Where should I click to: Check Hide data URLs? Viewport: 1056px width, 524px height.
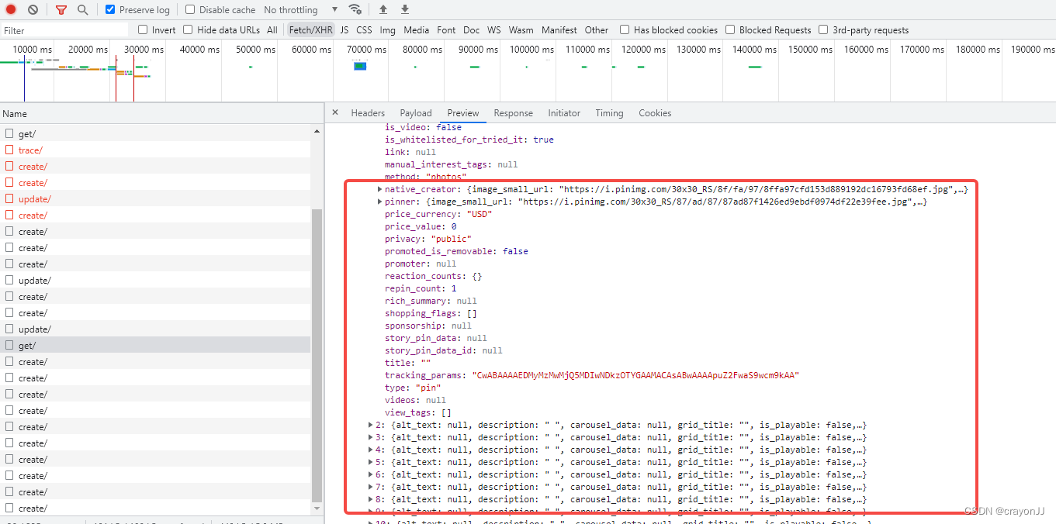[188, 30]
